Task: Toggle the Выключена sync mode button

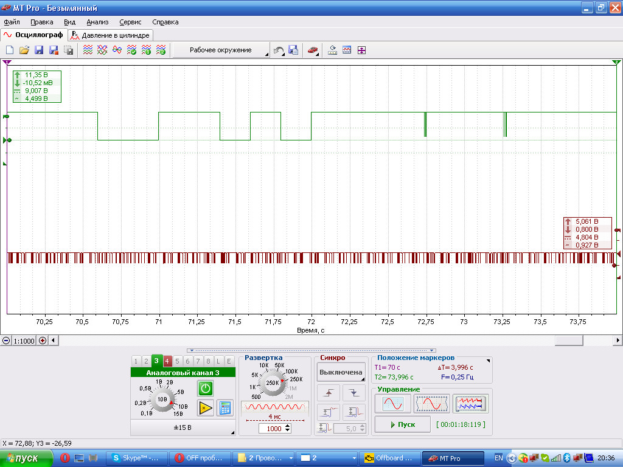Action: (341, 373)
